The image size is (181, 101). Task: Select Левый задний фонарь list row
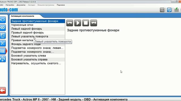coord(38,29)
